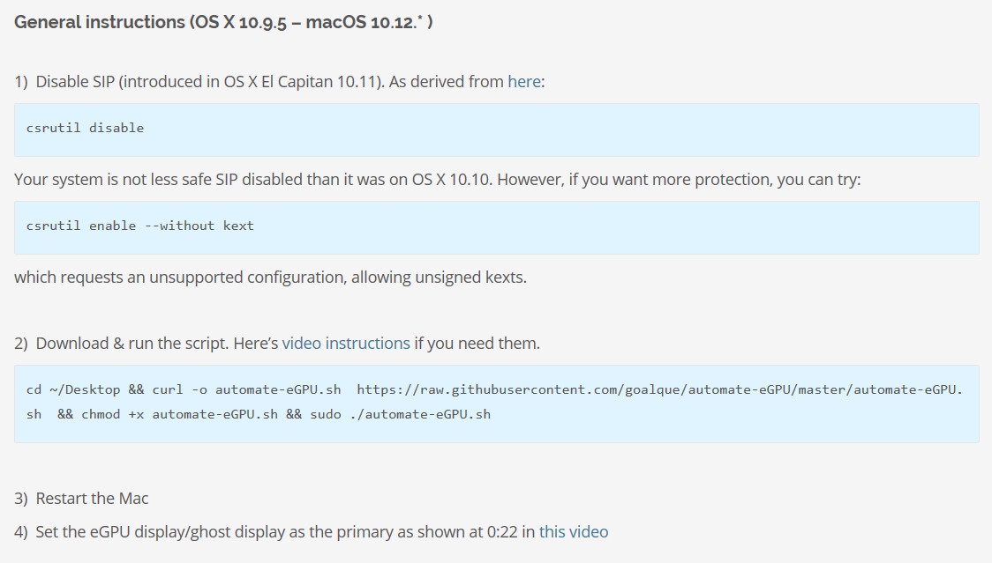Click the '--without kext' flag text
The height and width of the screenshot is (563, 992).
[x=199, y=226]
